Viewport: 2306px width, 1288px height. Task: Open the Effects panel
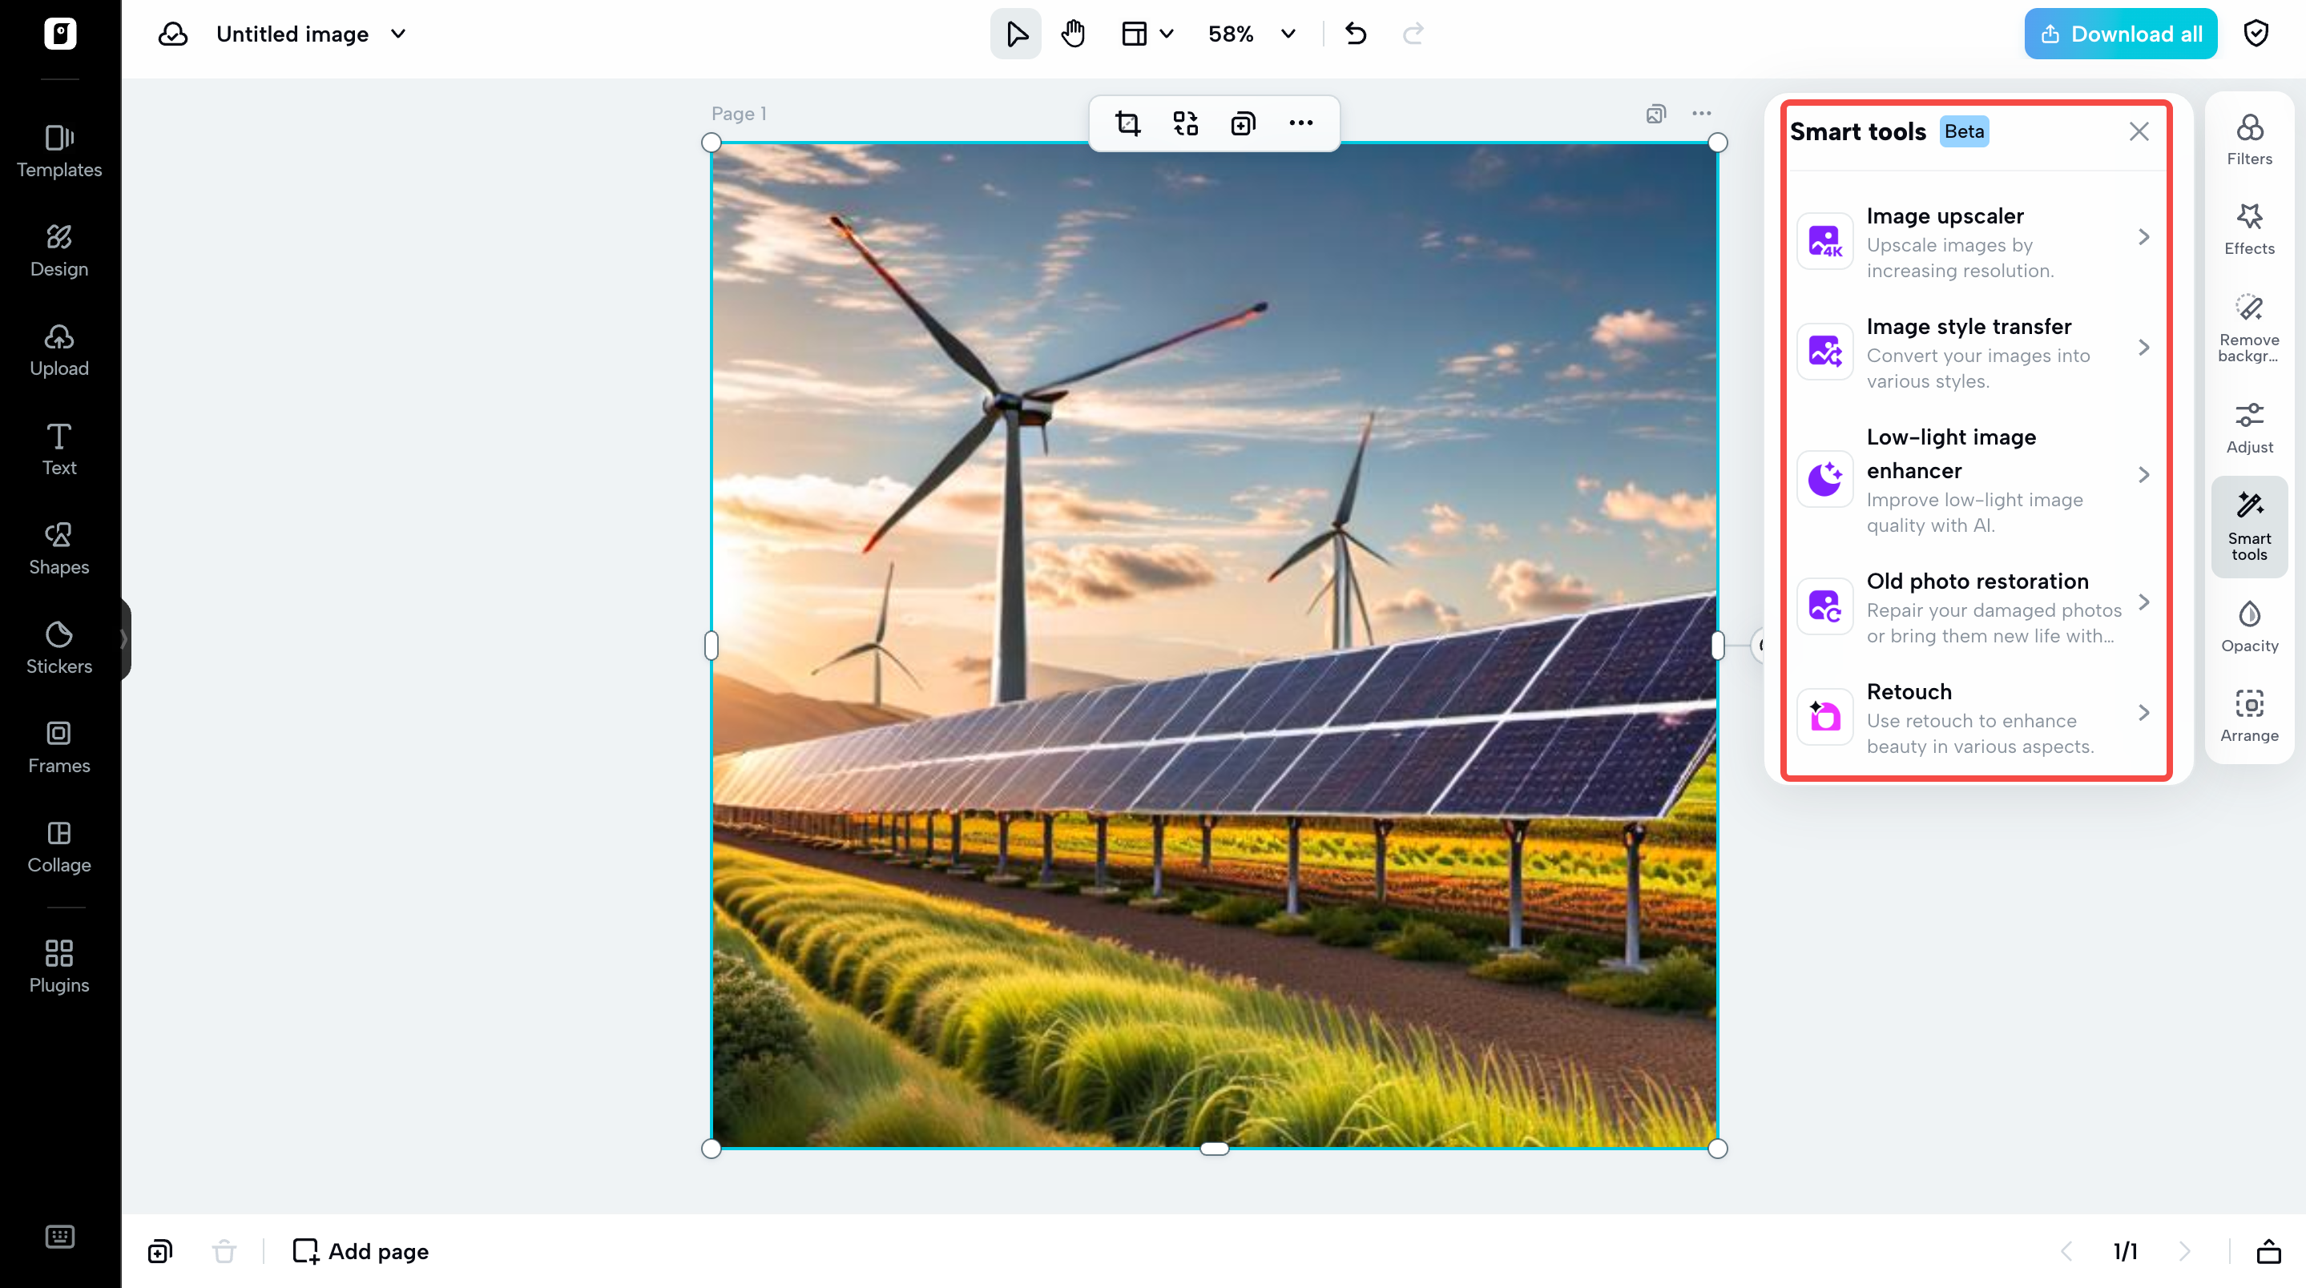click(x=2248, y=229)
